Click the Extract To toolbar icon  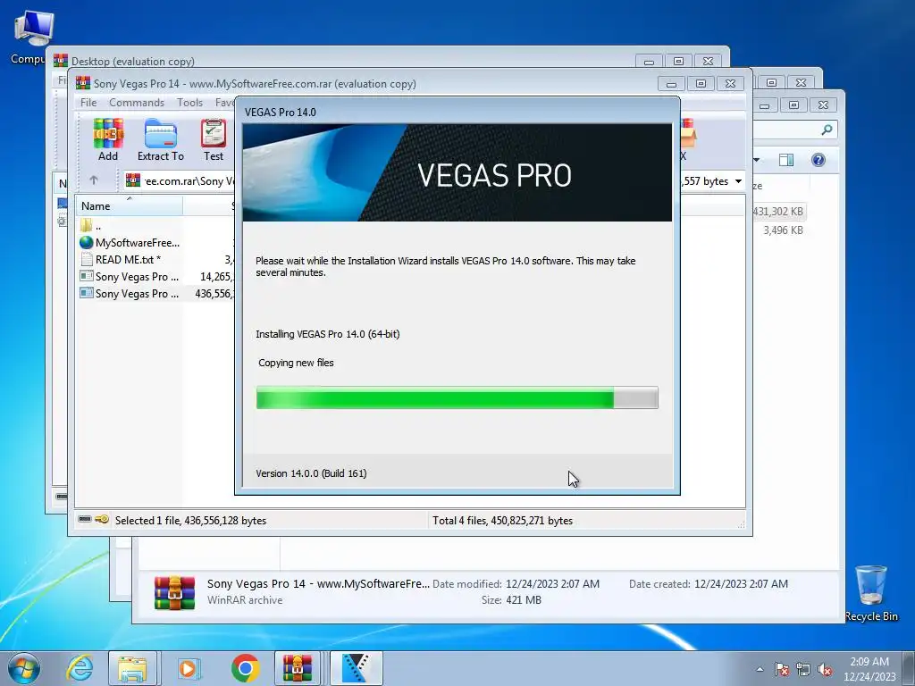pyautogui.click(x=161, y=139)
